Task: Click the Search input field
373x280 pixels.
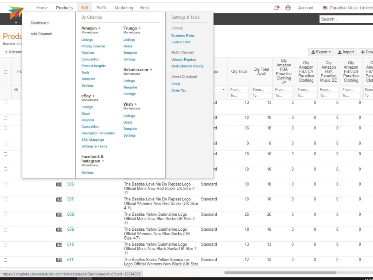Action: pos(346,19)
